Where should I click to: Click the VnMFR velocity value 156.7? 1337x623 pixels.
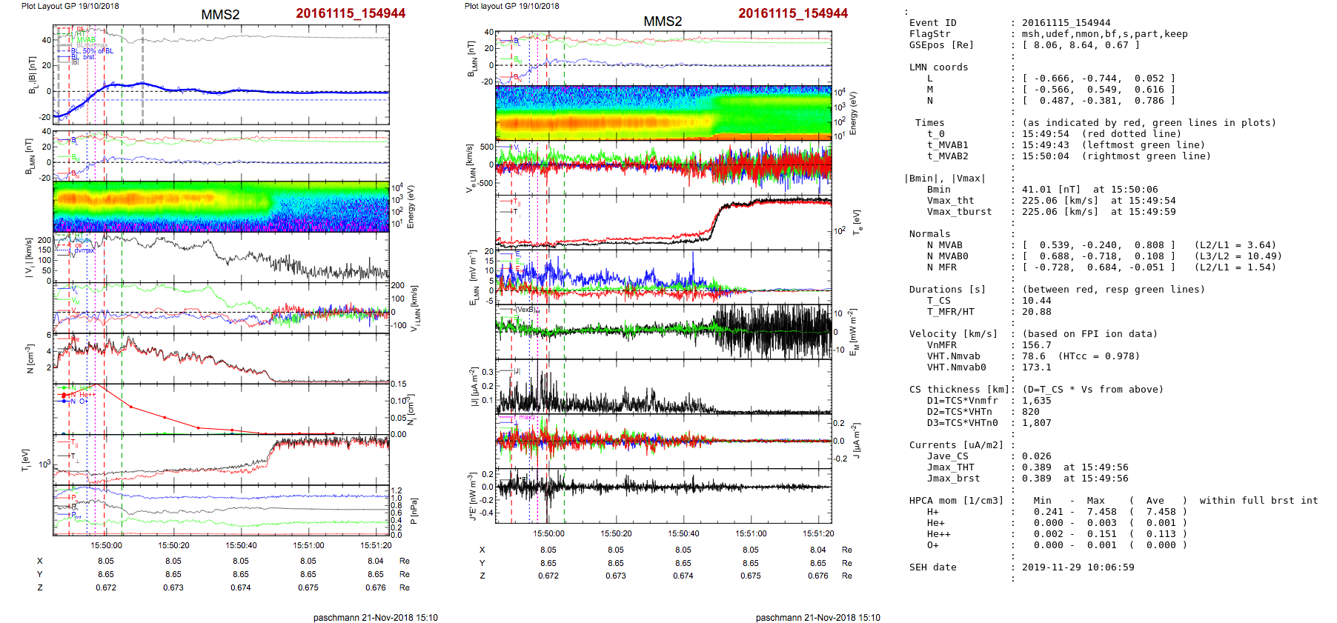(1036, 345)
